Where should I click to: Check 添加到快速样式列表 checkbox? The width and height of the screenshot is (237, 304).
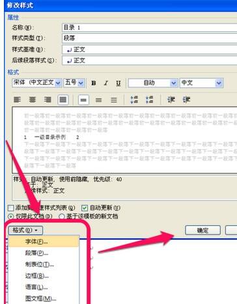click(11, 208)
